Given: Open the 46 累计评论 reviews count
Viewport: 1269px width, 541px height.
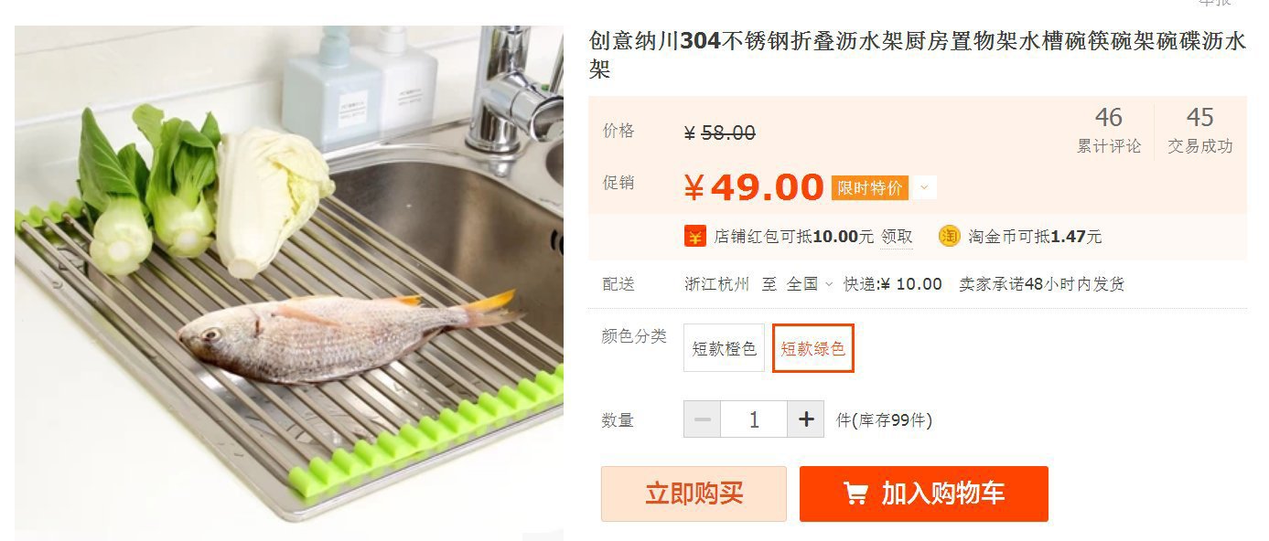Looking at the screenshot, I should (1109, 131).
